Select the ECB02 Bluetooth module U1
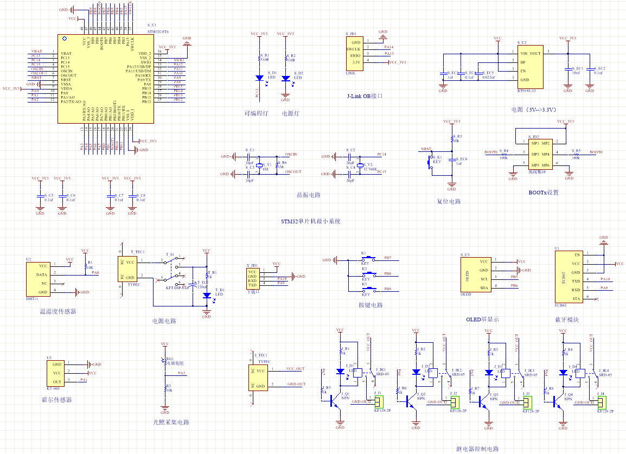626x454 pixels. [569, 276]
